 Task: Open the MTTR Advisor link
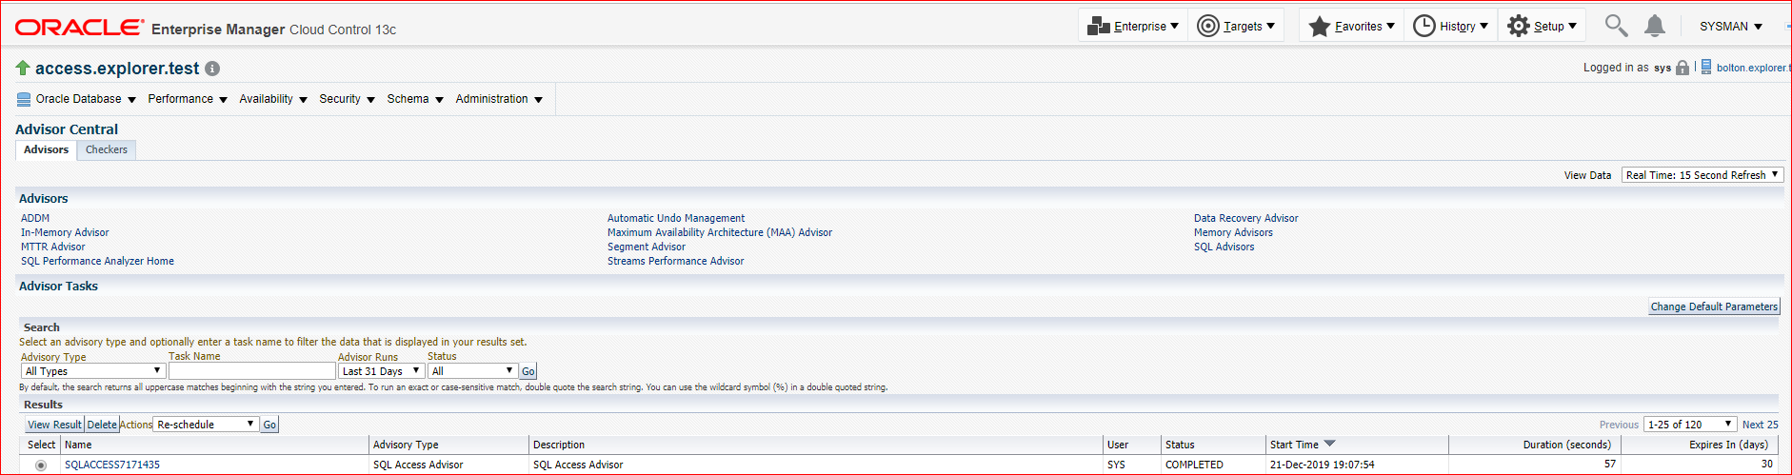[53, 247]
